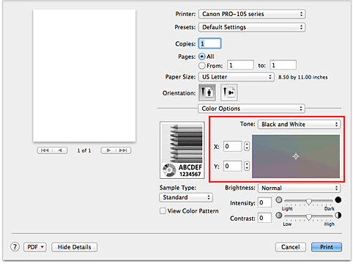353x264 pixels.
Task: Go to previous page of preview
Action: tap(60, 150)
